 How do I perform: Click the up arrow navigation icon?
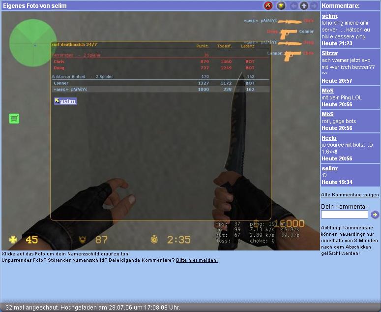pyautogui.click(x=304, y=6)
